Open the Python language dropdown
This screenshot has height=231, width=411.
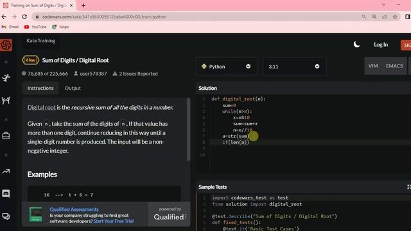pyautogui.click(x=227, y=67)
